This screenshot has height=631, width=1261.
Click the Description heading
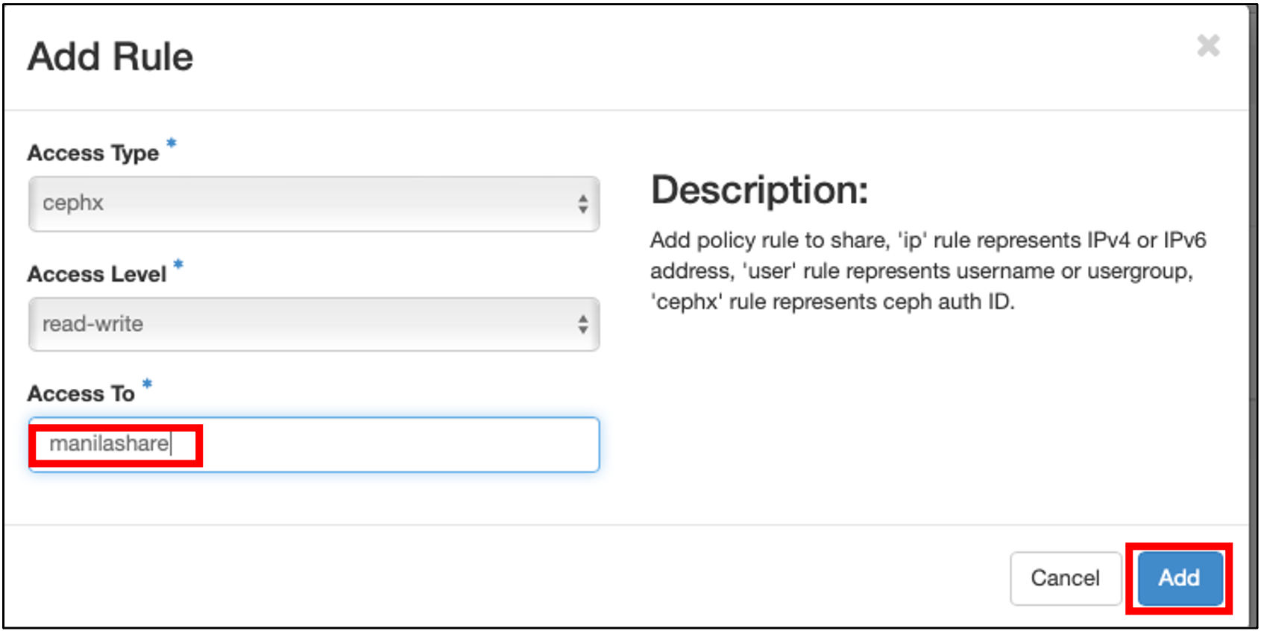click(x=759, y=190)
